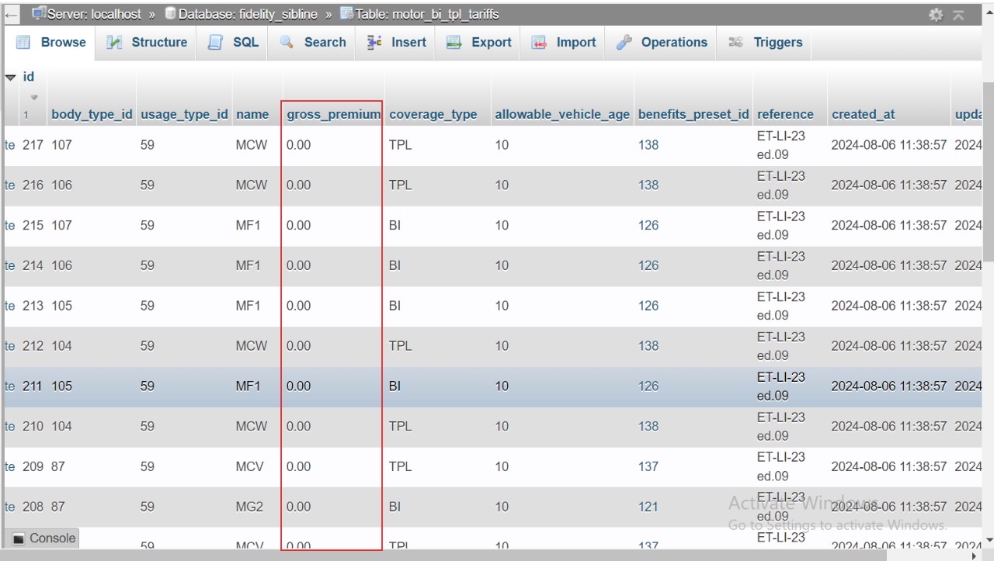Click the collapse top panel arrow icon

959,15
